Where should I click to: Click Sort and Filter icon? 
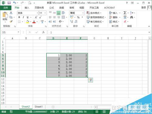132,13
